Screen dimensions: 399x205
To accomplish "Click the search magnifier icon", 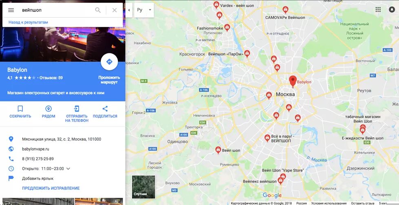I will tap(98, 10).
